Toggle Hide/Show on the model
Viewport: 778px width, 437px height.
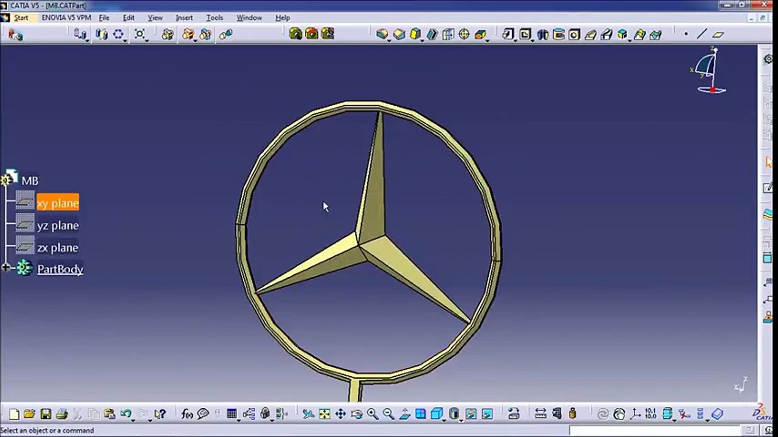click(x=471, y=414)
